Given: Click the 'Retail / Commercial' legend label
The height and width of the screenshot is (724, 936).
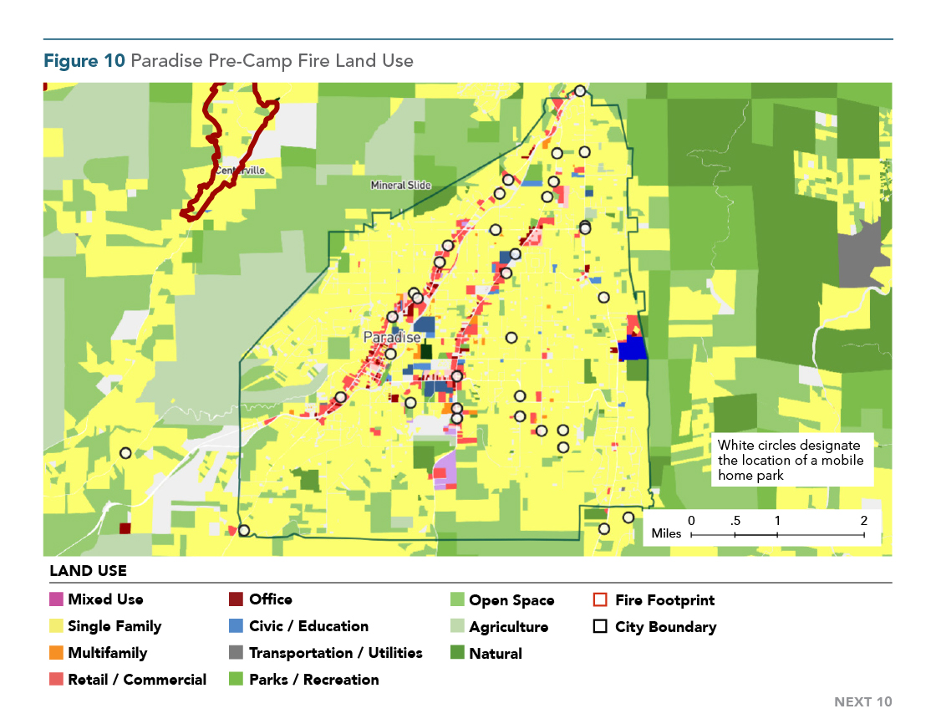Looking at the screenshot, I should 137,679.
